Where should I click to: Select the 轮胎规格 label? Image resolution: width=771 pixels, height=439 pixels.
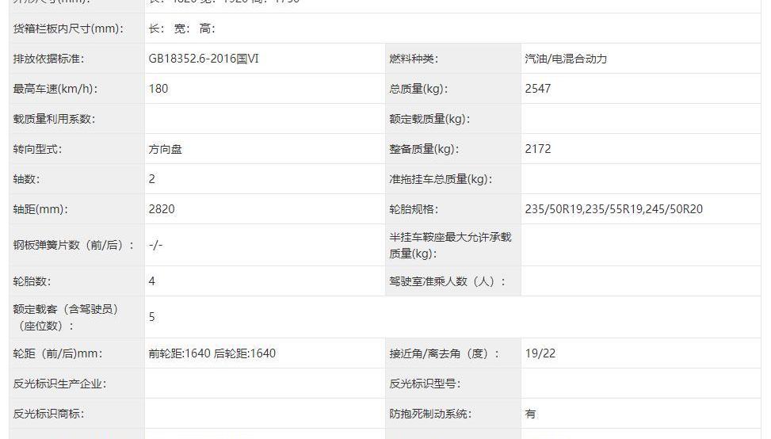(414, 209)
